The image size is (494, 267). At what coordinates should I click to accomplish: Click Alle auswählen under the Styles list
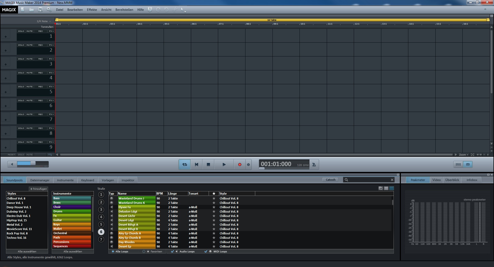pos(27,252)
